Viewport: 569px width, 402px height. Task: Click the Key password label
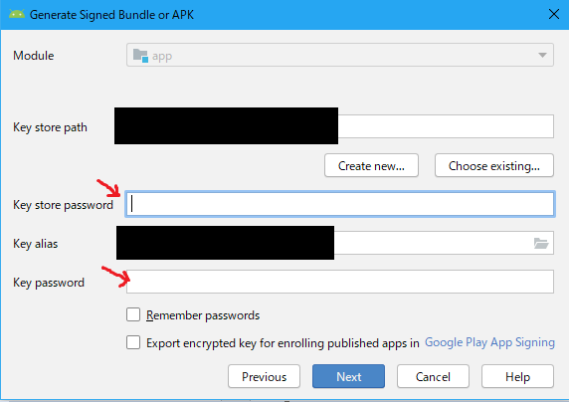point(49,283)
